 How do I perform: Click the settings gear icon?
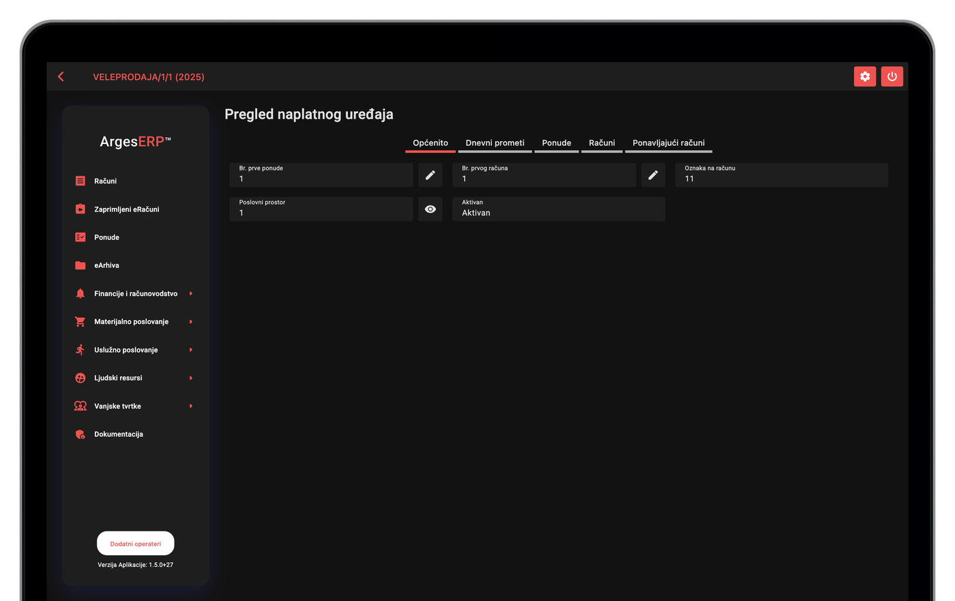coord(864,76)
